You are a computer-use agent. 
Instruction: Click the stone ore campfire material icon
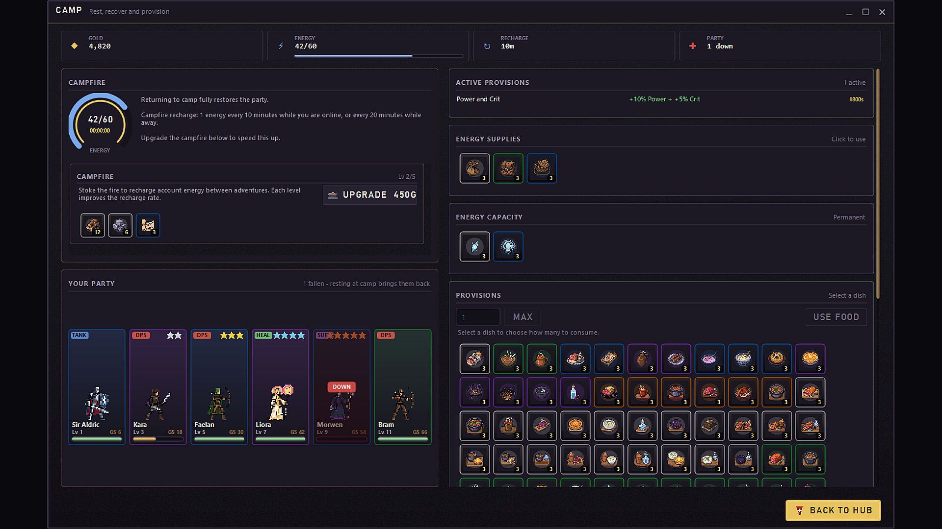click(x=120, y=225)
